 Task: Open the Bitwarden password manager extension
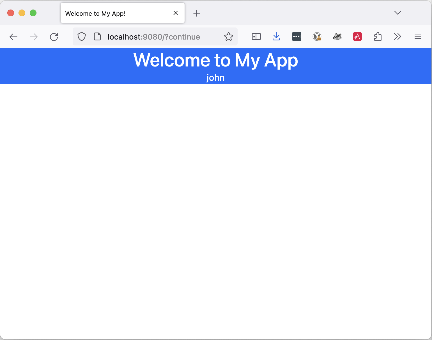(297, 36)
